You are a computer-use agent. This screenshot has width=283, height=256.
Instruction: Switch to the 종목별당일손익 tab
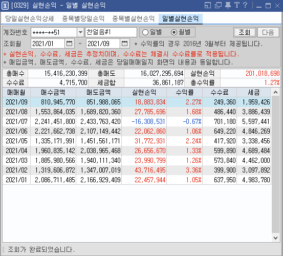[x=83, y=18]
